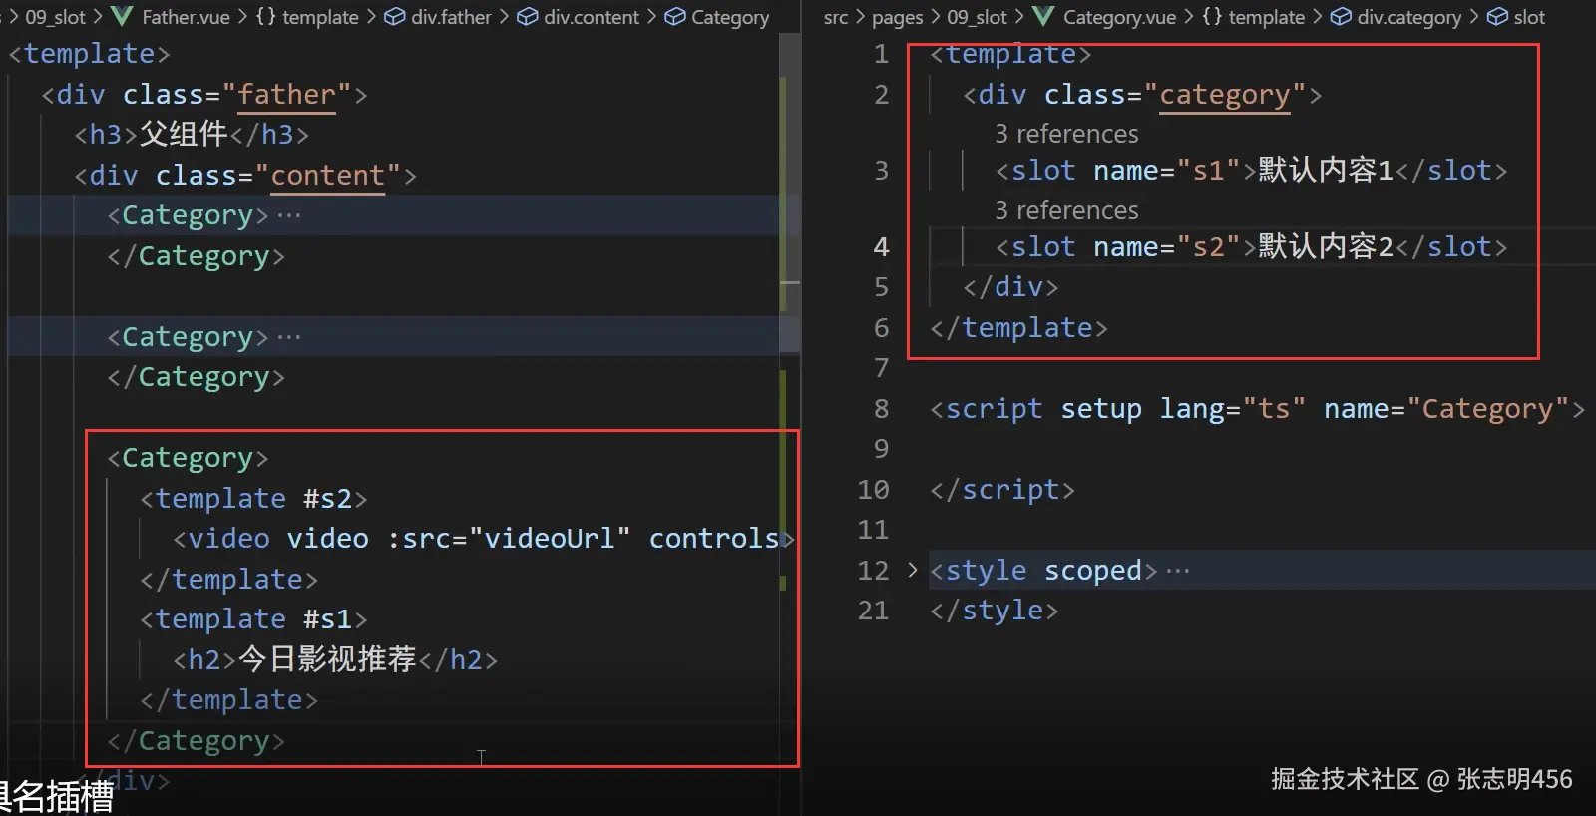
Task: Open breadcrumb 09_slot in the left editor
Action: 56,17
